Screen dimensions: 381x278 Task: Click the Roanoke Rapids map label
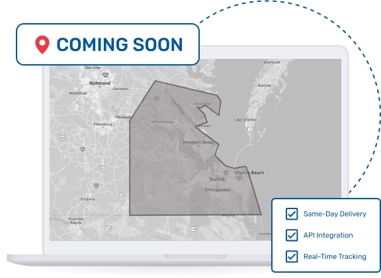click(76, 220)
